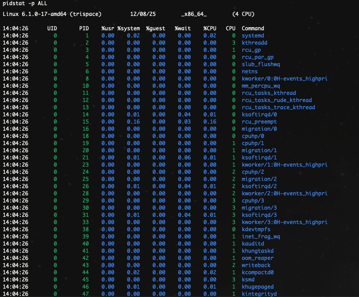
Task: Select the systemd process name
Action: click(253, 35)
